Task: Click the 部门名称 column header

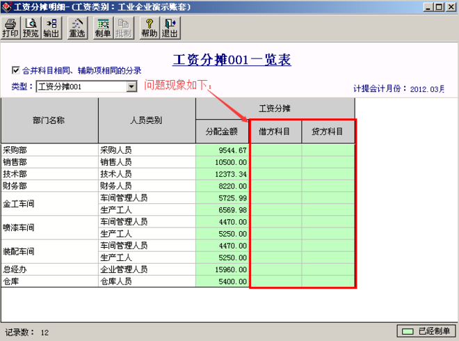Action: click(x=49, y=120)
